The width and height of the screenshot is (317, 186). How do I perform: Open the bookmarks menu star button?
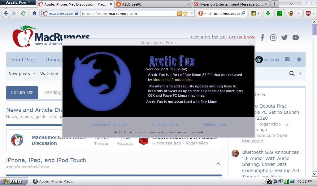(253, 14)
